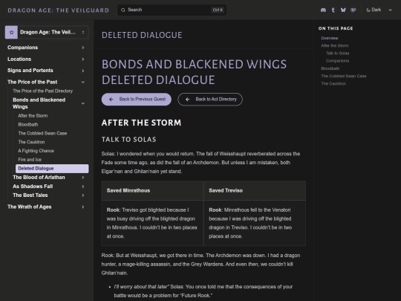This screenshot has width=401, height=301.
Task: Expand the Signs and Portents chevron
Action: (x=83, y=71)
